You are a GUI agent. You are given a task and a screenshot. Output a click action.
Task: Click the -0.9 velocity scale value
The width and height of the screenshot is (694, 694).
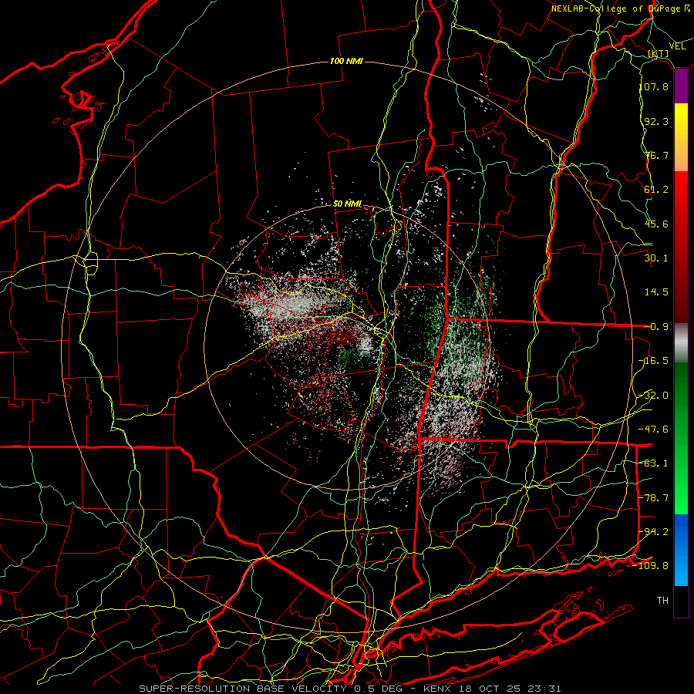click(x=656, y=327)
